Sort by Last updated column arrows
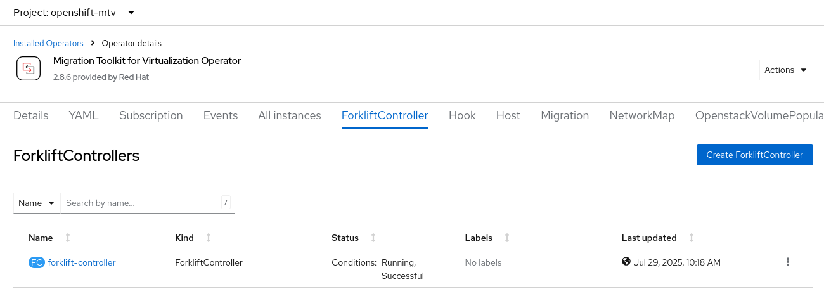 [692, 238]
